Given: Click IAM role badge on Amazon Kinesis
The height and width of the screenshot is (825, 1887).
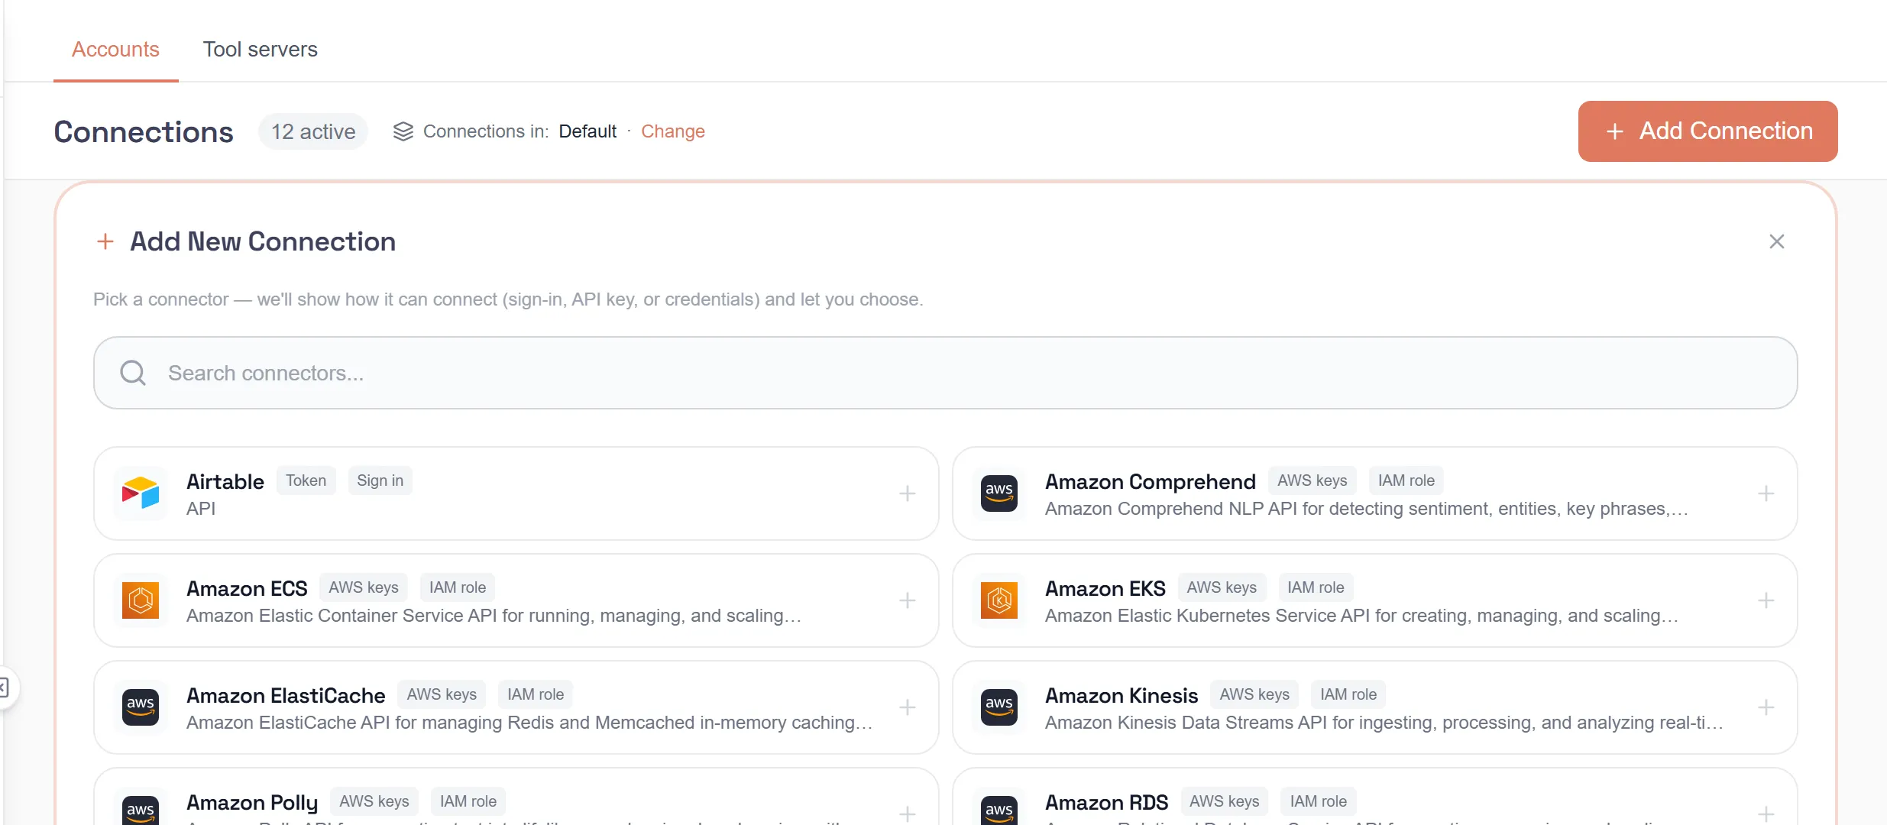Looking at the screenshot, I should [x=1348, y=694].
